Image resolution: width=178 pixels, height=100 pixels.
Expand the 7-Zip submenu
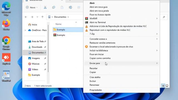[157, 34]
